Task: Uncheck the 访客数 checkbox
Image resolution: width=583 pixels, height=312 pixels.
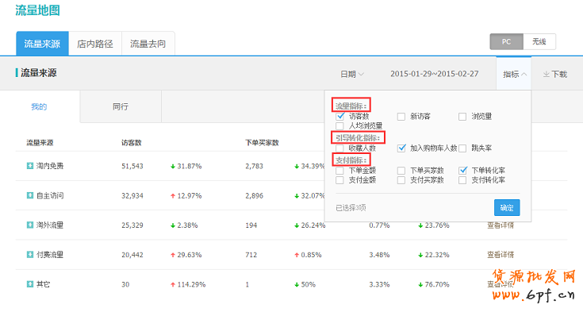Action: 339,116
